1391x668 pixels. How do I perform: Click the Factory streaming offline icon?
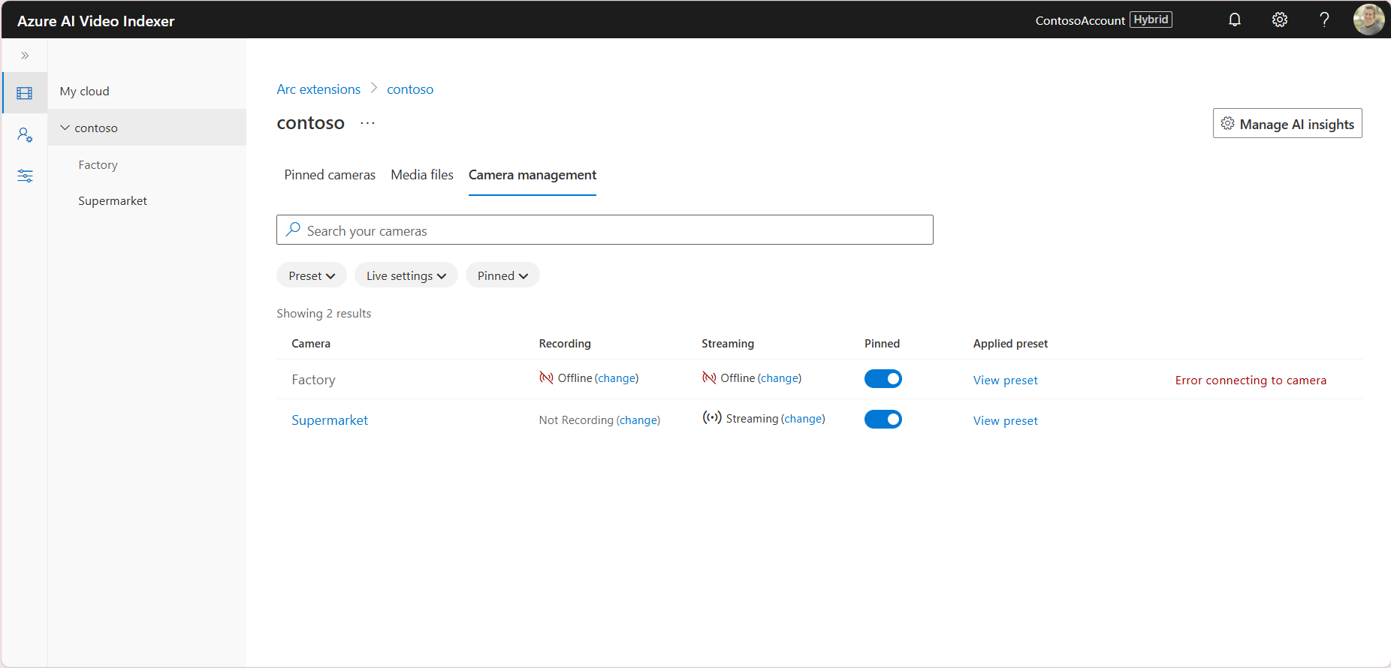pyautogui.click(x=709, y=378)
